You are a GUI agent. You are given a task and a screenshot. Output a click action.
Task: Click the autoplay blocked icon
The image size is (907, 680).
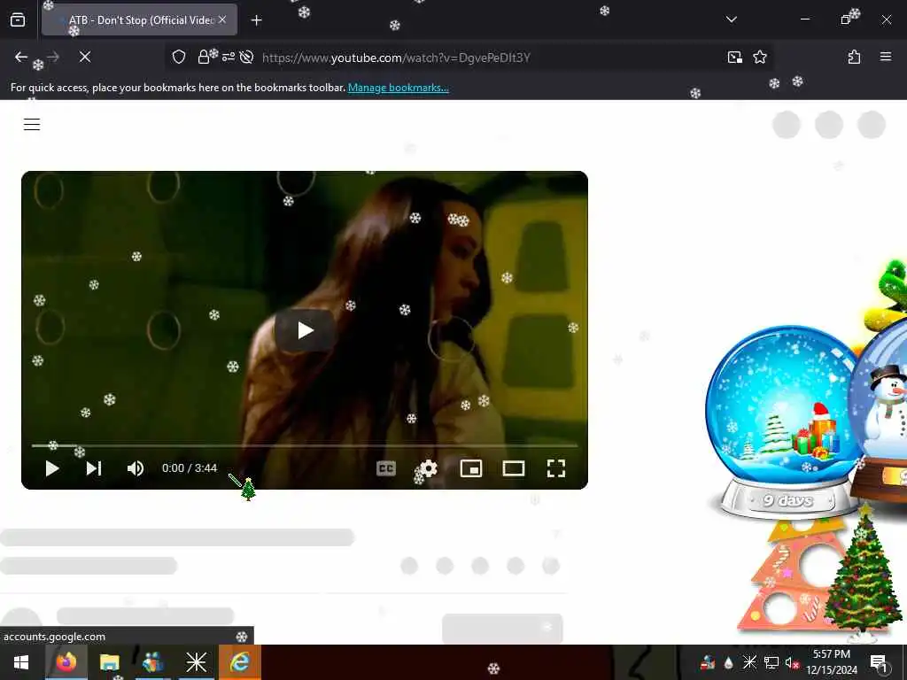pyautogui.click(x=247, y=58)
